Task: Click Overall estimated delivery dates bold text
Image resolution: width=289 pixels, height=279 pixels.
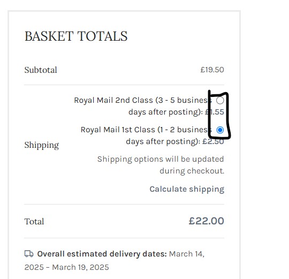Action: click(x=102, y=254)
